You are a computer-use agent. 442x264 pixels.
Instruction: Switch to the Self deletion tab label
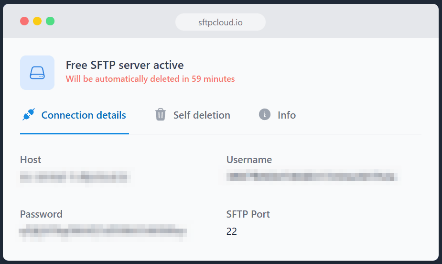(202, 115)
